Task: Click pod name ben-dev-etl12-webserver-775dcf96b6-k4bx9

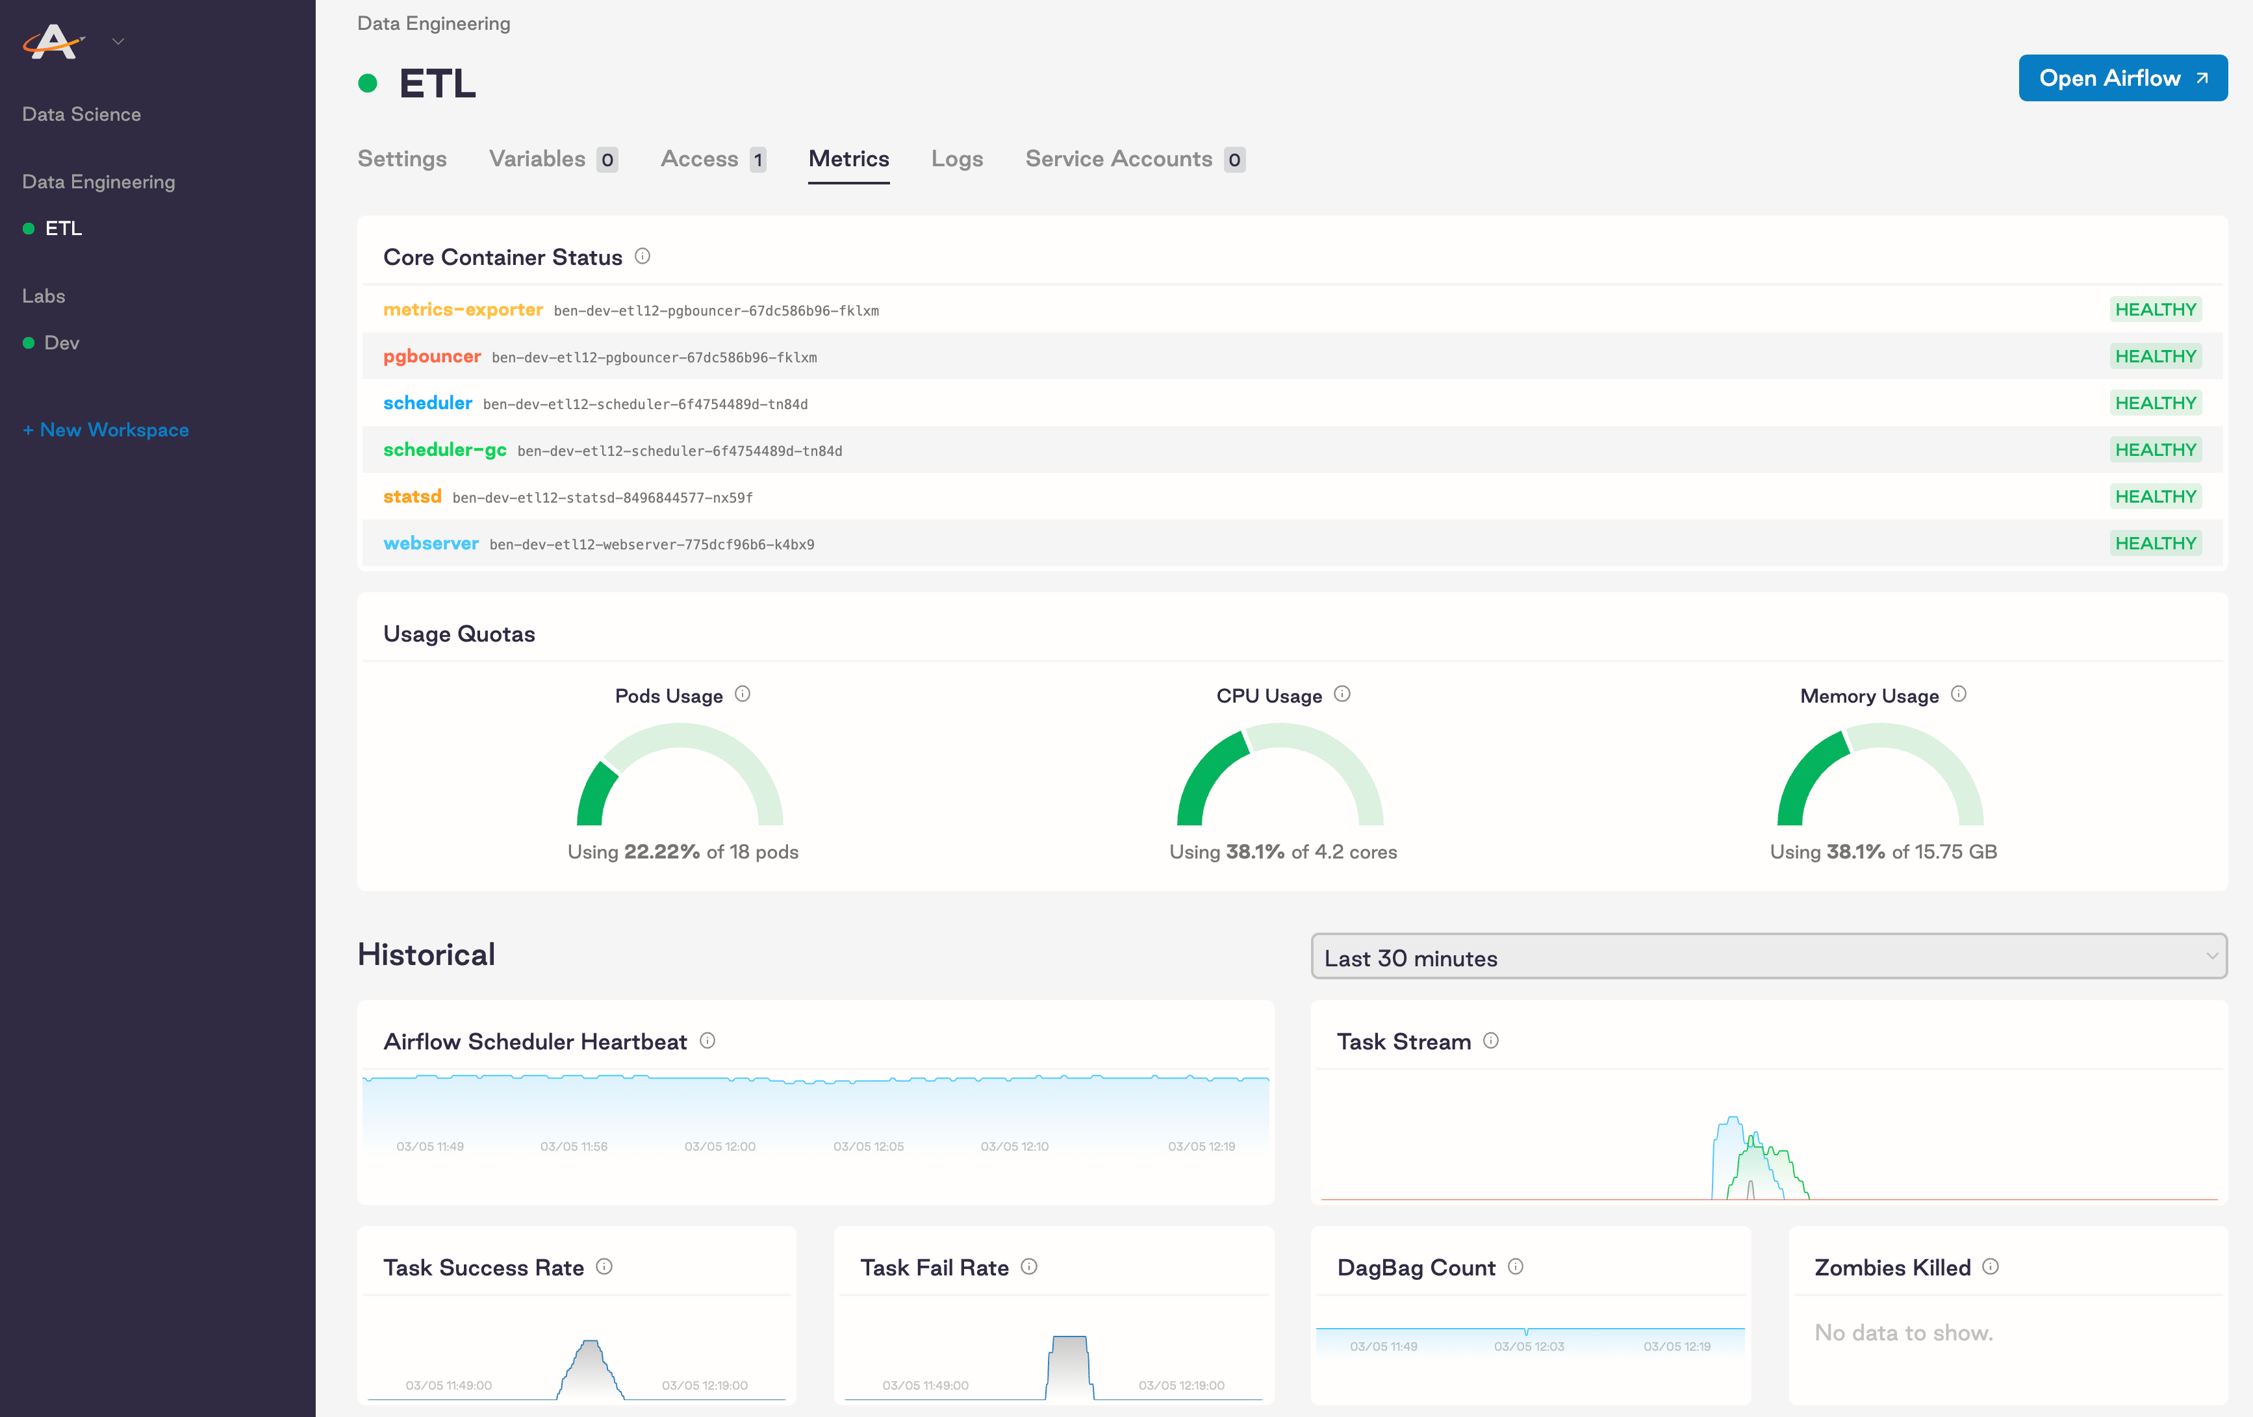Action: point(652,544)
